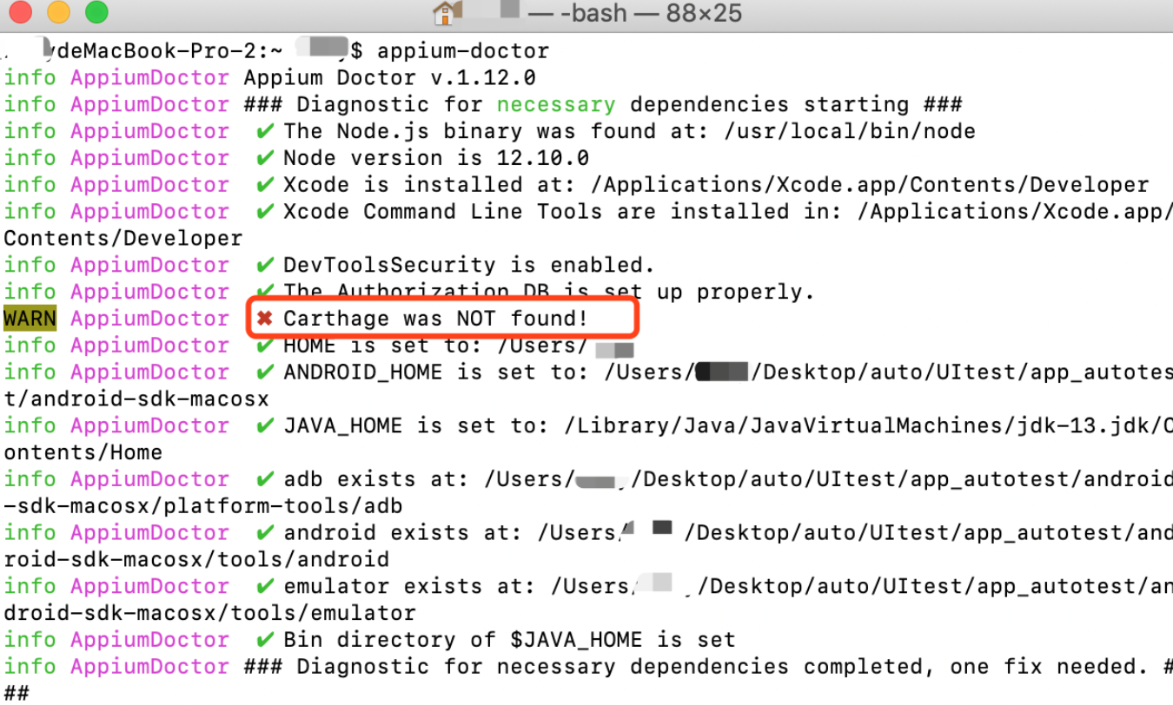Click the typed command "appium-doctor"
1173x705 pixels.
coord(463,51)
